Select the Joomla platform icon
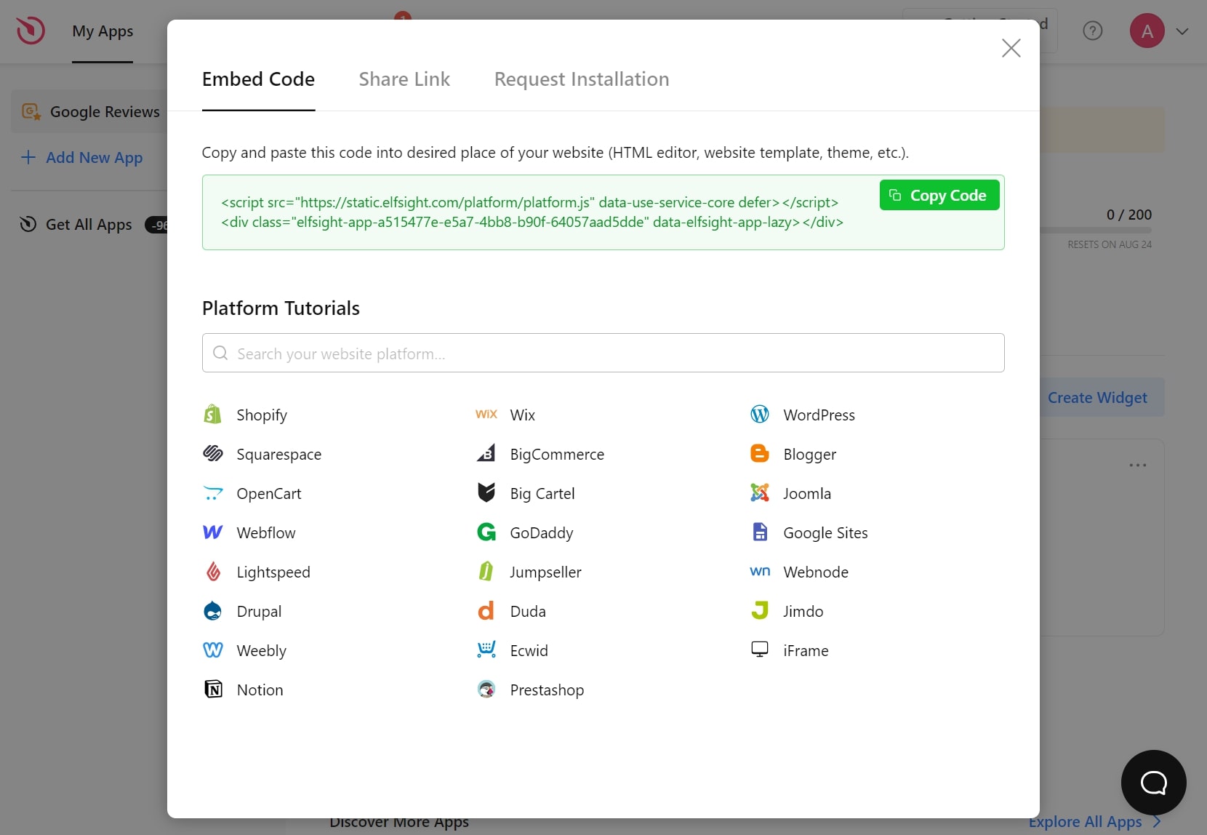The width and height of the screenshot is (1207, 835). 760,493
